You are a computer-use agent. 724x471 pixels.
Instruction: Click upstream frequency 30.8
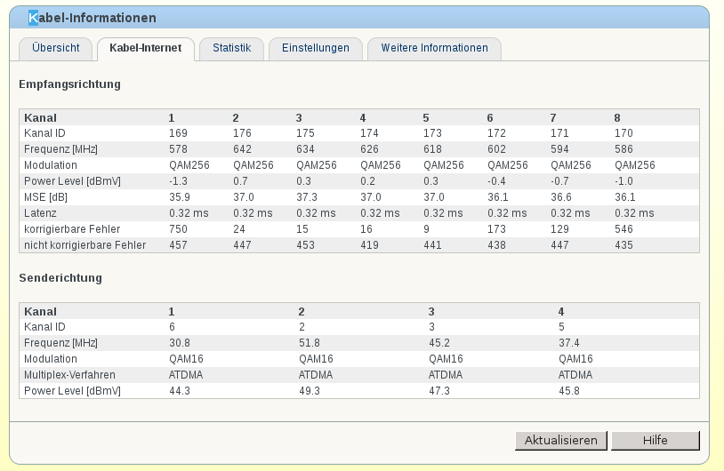[x=180, y=343]
